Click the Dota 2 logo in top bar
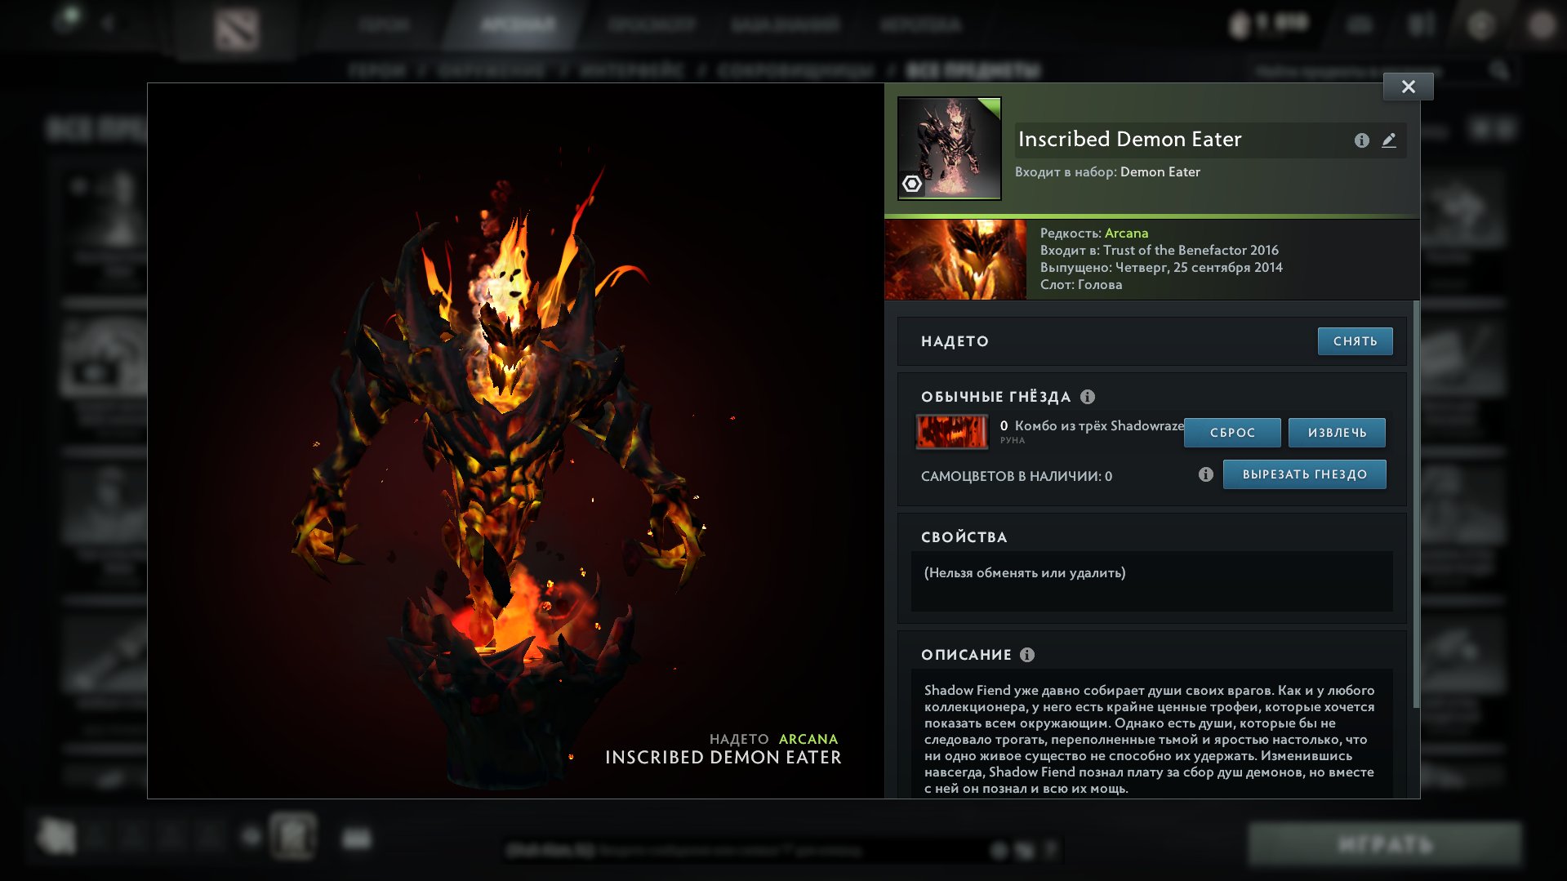The image size is (1567, 881). tap(236, 29)
